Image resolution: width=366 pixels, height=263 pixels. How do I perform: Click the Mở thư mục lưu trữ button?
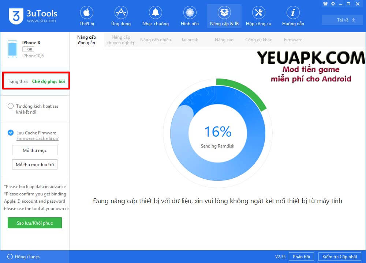35,164
